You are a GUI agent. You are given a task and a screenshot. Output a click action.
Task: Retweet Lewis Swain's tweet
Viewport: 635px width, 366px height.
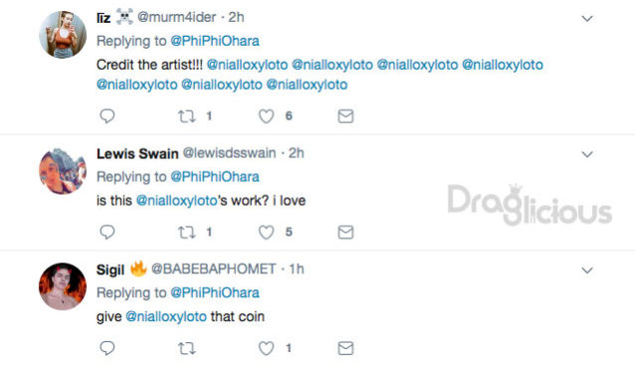187,233
